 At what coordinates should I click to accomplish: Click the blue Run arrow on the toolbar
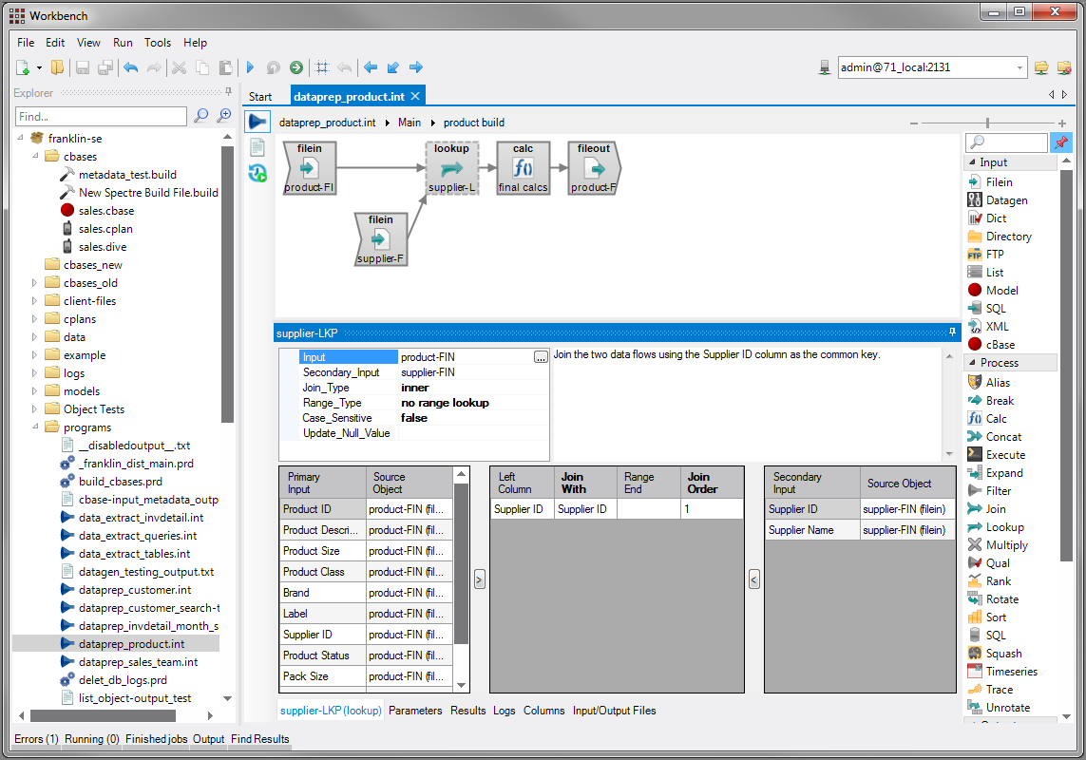(250, 67)
